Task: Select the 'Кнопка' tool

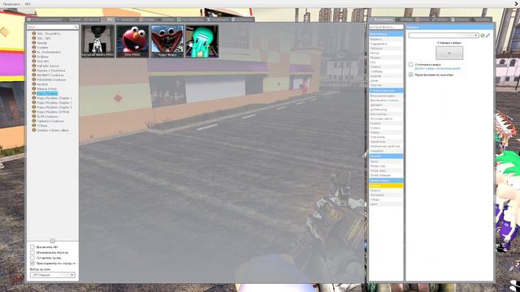Action: 386,123
